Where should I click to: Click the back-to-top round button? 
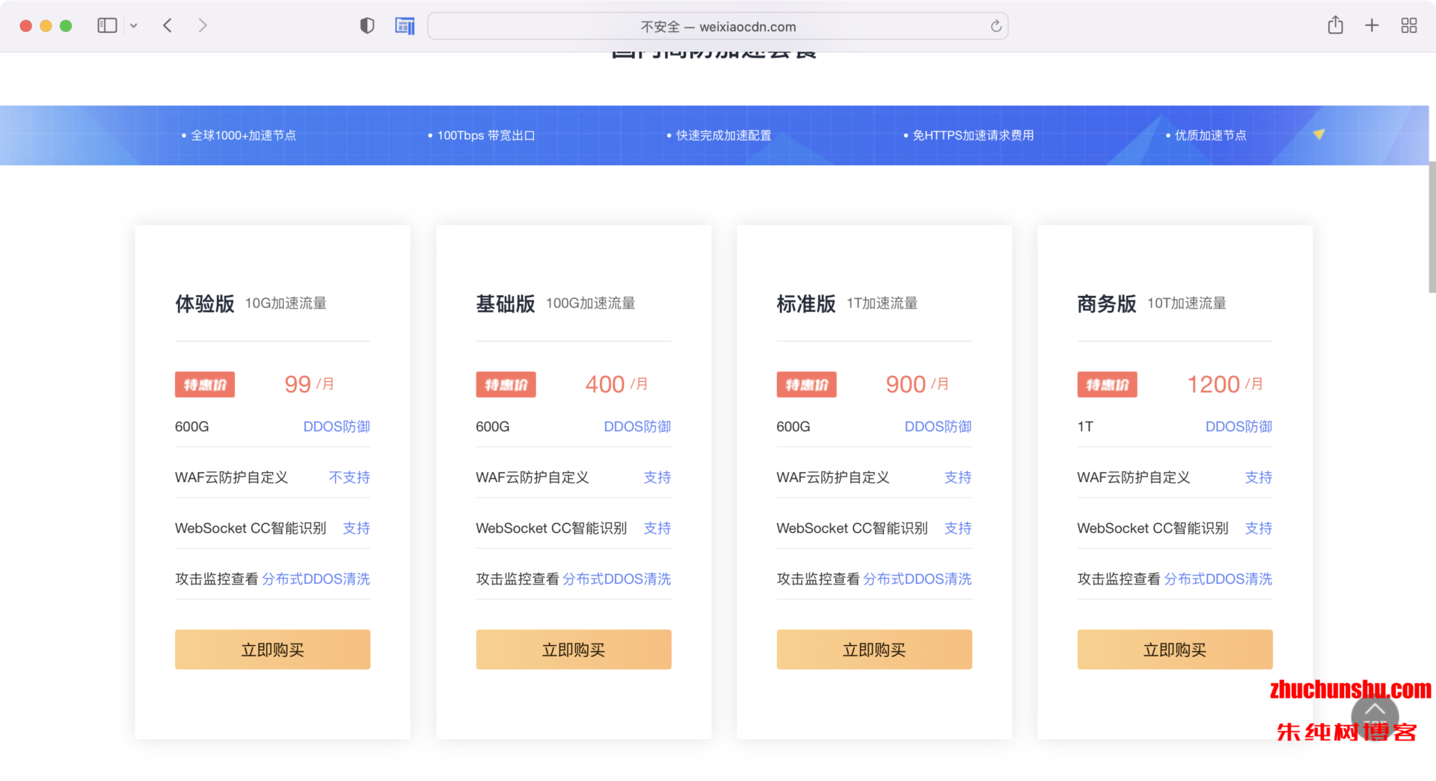coord(1375,716)
